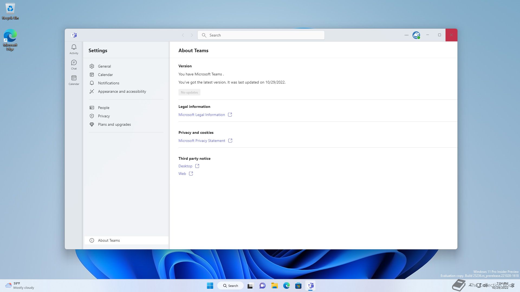
Task: Maximize the Teams window
Action: click(x=440, y=35)
